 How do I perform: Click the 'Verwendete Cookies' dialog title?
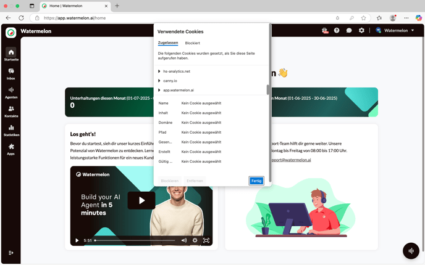pos(180,31)
